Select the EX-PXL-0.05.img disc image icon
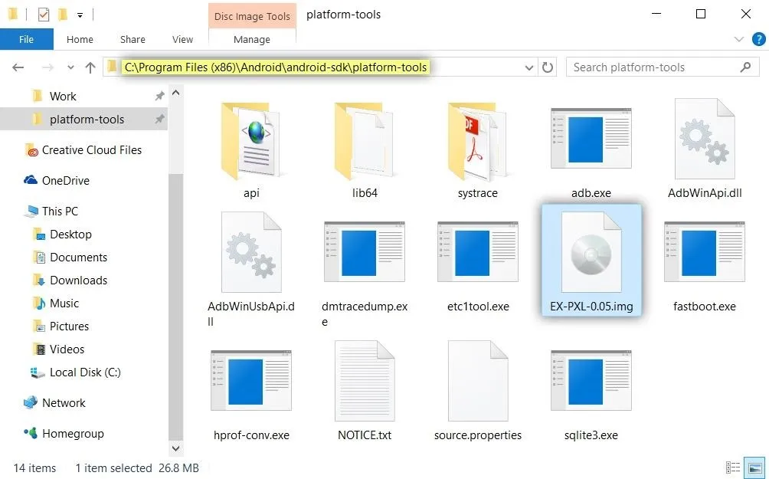The width and height of the screenshot is (769, 479). tap(591, 252)
